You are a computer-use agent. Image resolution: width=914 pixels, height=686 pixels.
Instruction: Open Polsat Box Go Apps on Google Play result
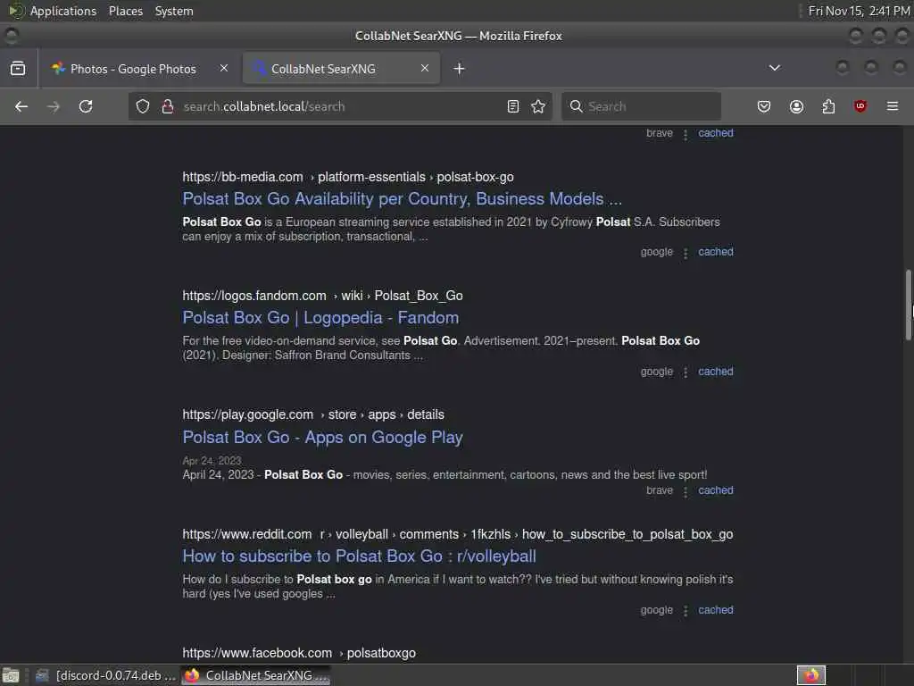(x=322, y=438)
